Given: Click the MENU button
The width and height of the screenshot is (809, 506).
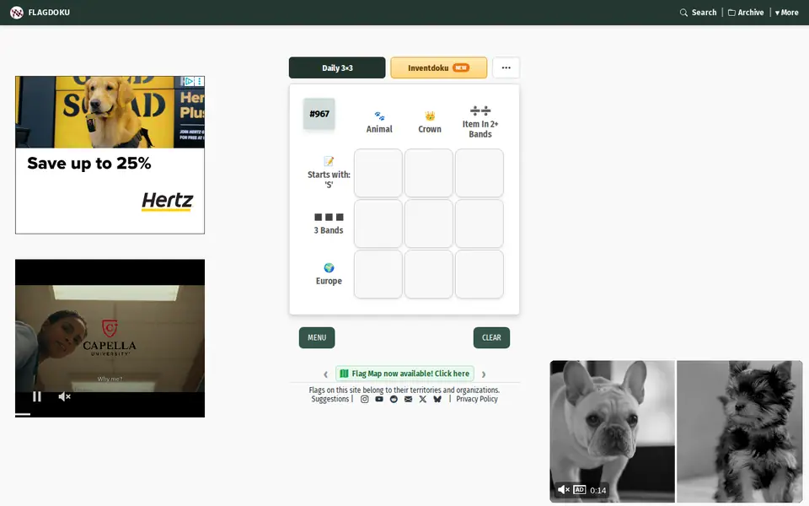Looking at the screenshot, I should [x=317, y=337].
